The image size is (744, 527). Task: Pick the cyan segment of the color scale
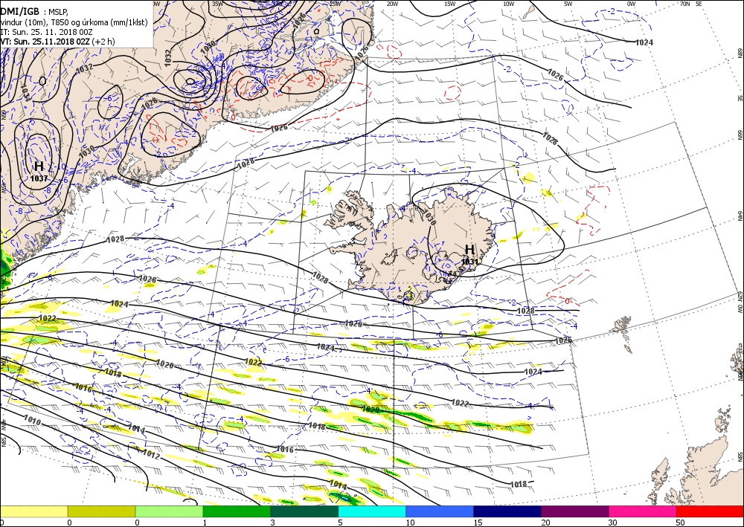(x=372, y=511)
